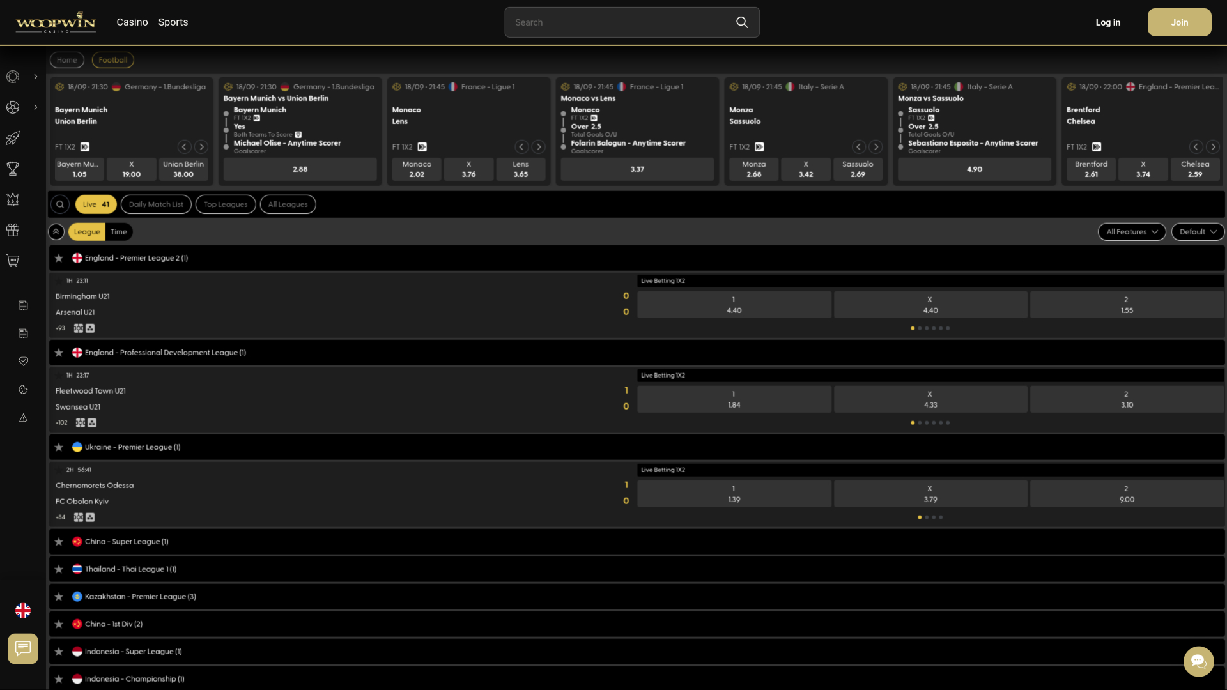Click next arrow on Brentford Chelsea card
This screenshot has width=1227, height=690.
pos(1213,147)
